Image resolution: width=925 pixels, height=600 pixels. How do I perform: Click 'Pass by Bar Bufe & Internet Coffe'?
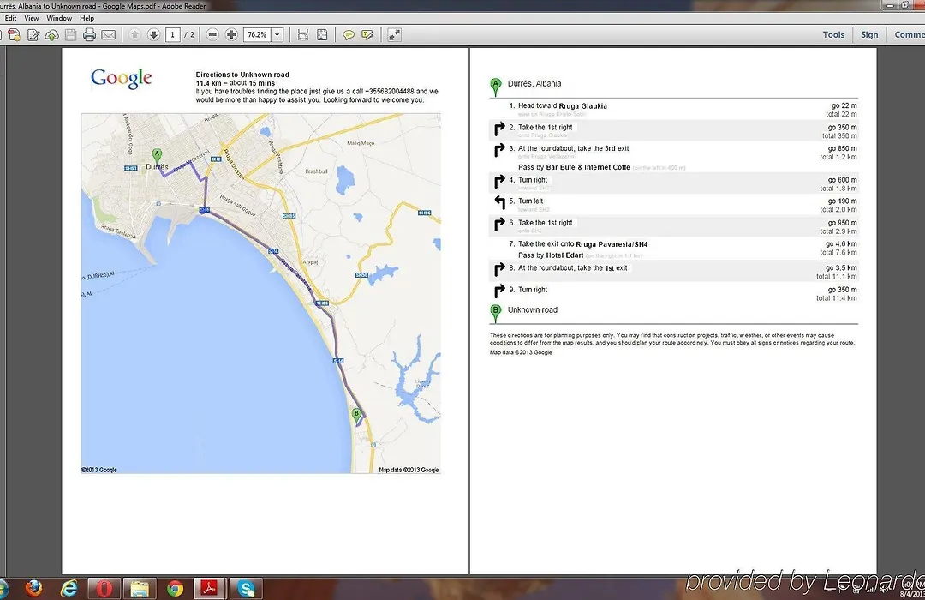(574, 168)
